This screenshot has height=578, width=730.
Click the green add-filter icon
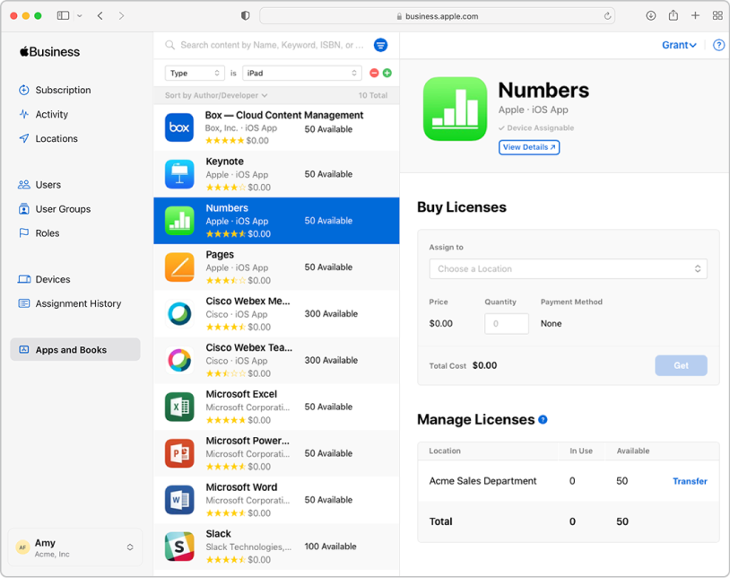pos(387,73)
